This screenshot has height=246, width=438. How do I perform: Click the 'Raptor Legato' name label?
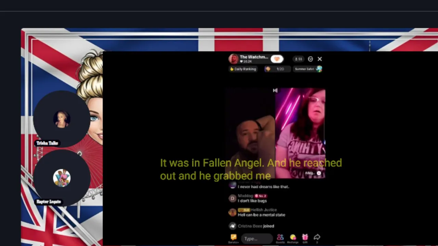[49, 202]
